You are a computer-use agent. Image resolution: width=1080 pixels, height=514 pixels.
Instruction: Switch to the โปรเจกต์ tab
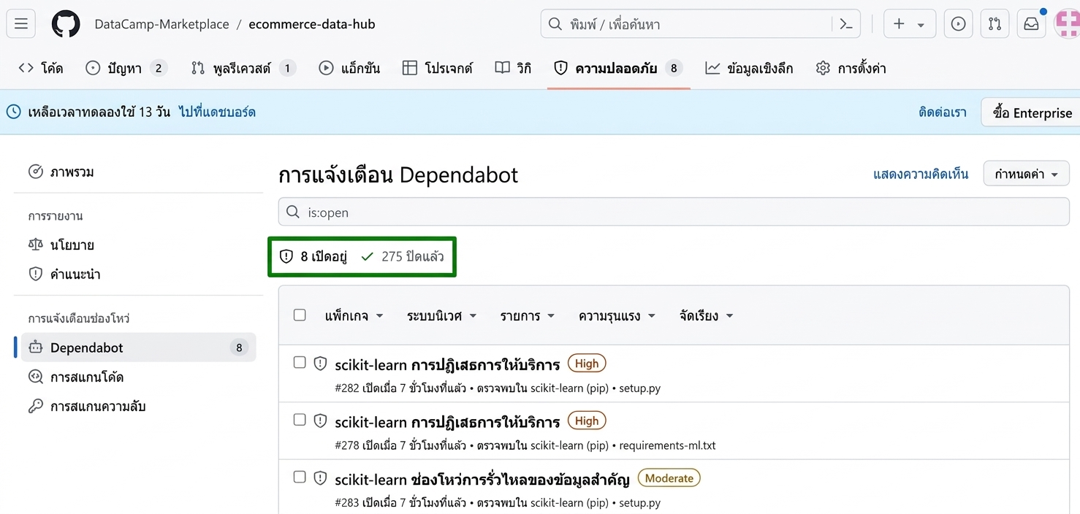438,68
